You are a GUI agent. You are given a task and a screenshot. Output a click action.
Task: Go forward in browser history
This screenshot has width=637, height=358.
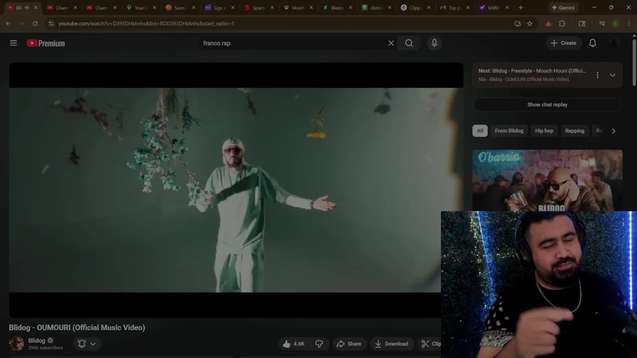coord(21,23)
